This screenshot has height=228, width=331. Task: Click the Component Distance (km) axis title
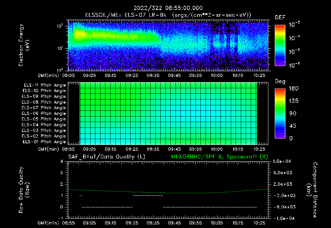[x=312, y=190]
